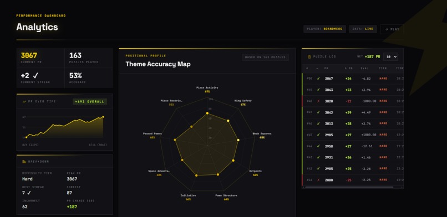Click the PR Over Time trend icon
This screenshot has width=447, height=217.
[24, 101]
